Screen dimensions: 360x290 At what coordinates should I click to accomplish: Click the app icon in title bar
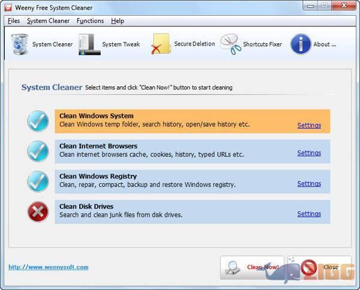point(8,7)
